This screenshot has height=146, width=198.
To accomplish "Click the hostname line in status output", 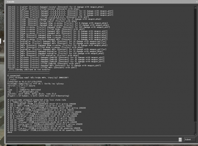I will pyautogui.click(x=36, y=84).
